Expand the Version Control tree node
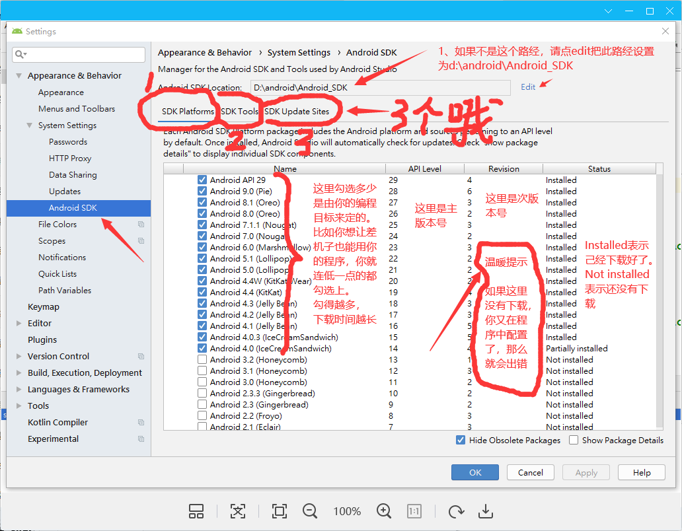The height and width of the screenshot is (531, 682). [x=19, y=357]
